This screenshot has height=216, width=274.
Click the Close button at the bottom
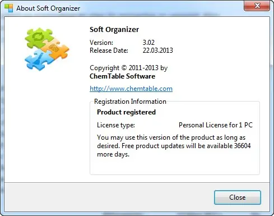[x=238, y=197]
